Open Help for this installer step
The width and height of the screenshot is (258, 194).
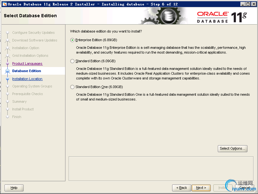pos(14,188)
